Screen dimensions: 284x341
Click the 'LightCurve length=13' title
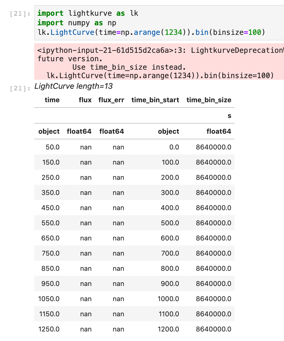coord(74,86)
